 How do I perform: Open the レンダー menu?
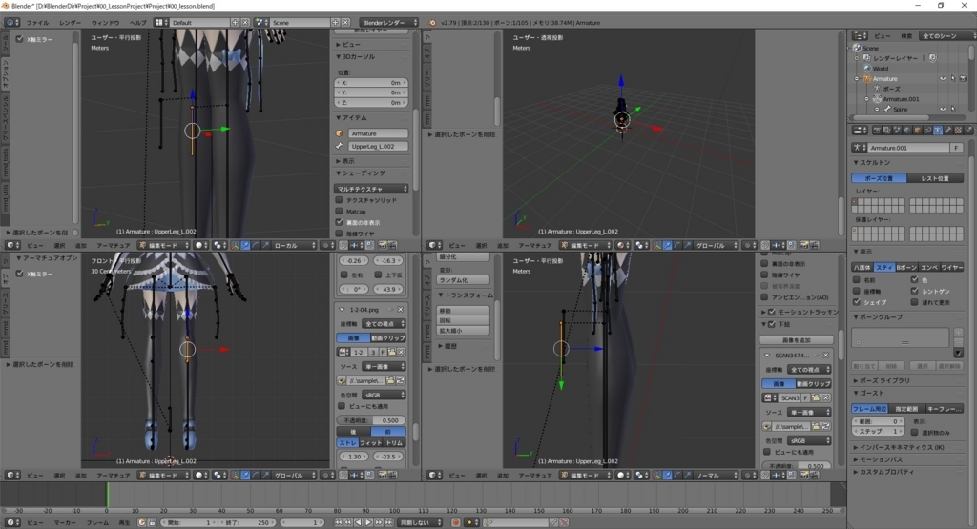tap(70, 23)
